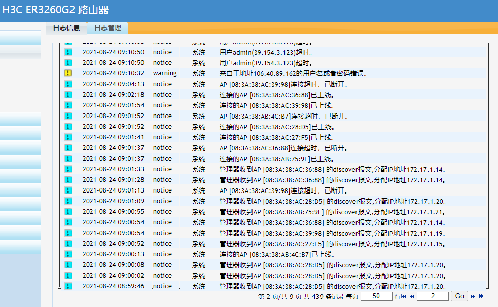Click the notice icon for the 09:01:33 entry
Image resolution: width=498 pixels, height=307 pixels.
tap(68, 169)
